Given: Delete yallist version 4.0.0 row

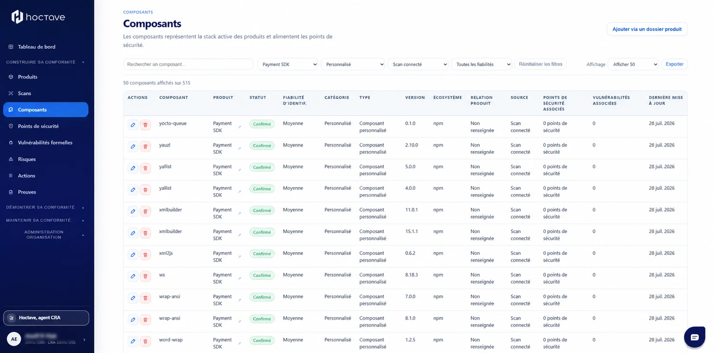Looking at the screenshot, I should point(146,190).
